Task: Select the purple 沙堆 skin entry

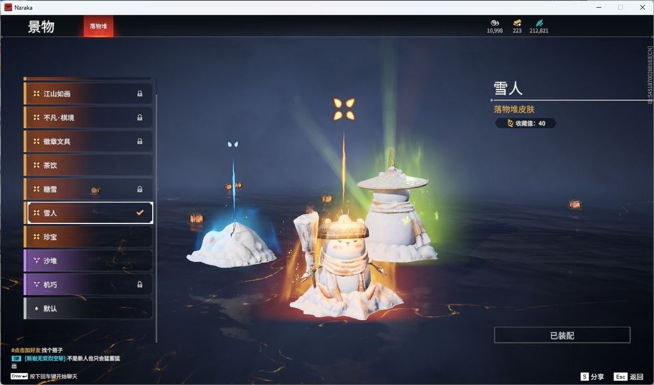Action: [88, 260]
